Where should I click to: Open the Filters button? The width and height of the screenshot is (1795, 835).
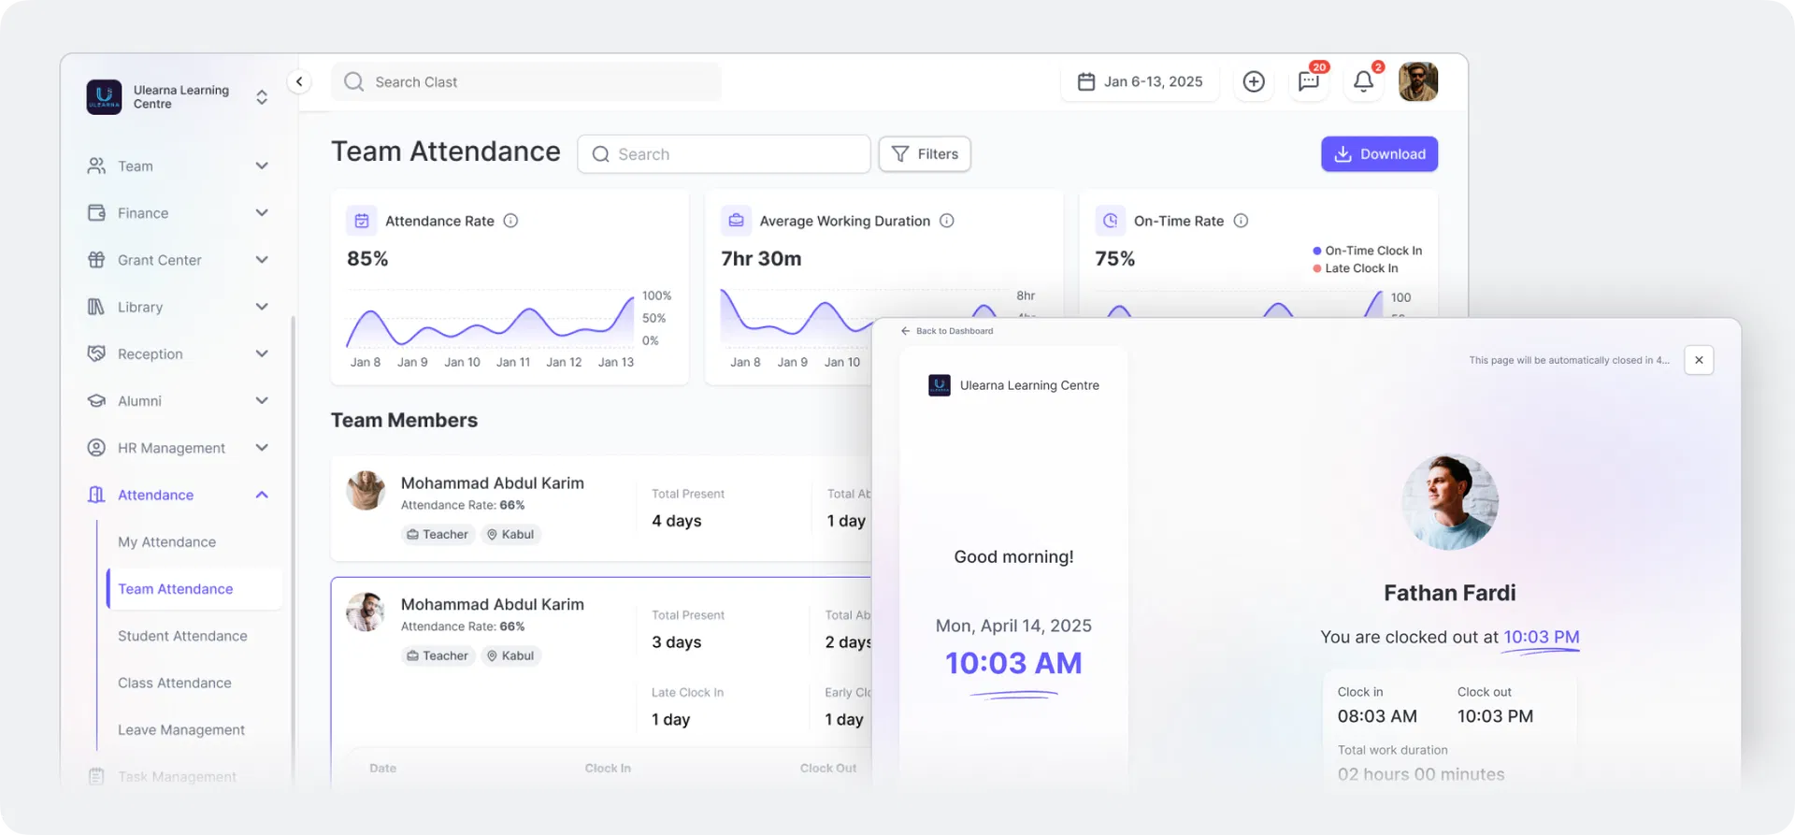925,154
